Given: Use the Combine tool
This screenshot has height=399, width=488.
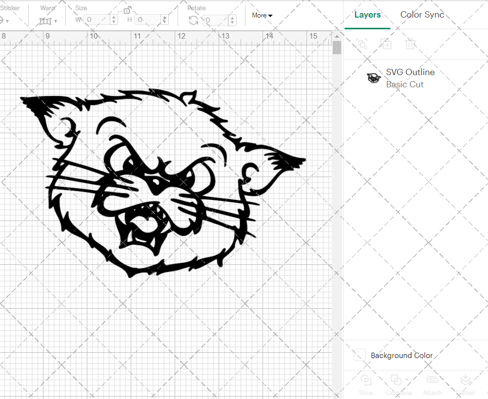Looking at the screenshot, I should click(396, 384).
